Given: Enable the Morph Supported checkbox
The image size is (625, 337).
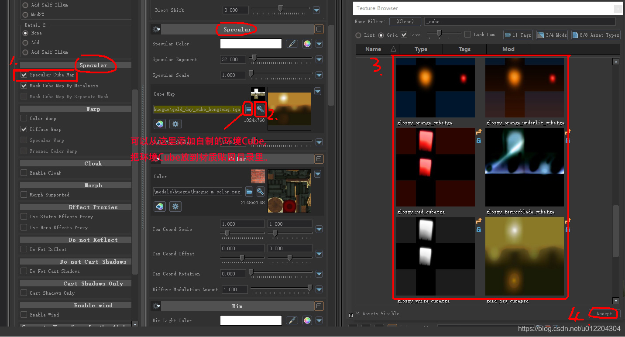Looking at the screenshot, I should tap(24, 195).
